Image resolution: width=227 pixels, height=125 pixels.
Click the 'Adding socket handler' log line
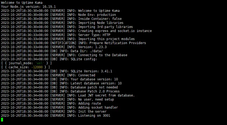click(x=59, y=107)
